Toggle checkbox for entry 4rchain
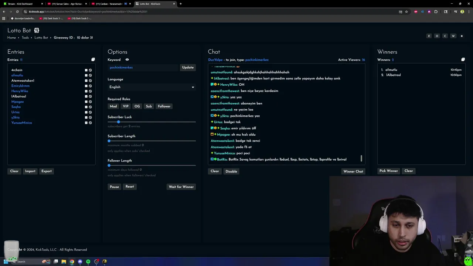Screen dimensions: 473x266 coord(86,70)
